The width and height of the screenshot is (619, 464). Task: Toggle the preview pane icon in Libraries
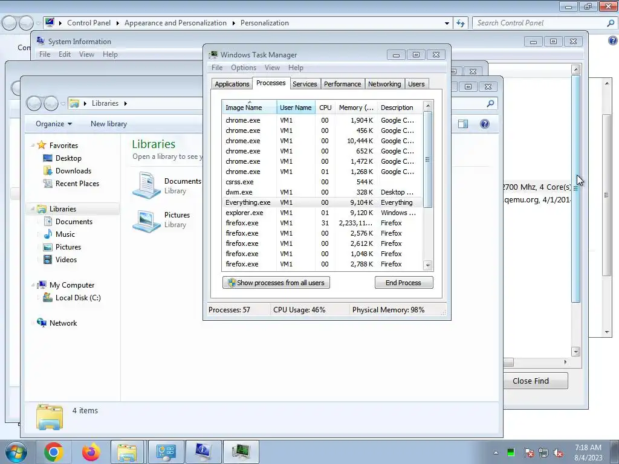coord(463,124)
